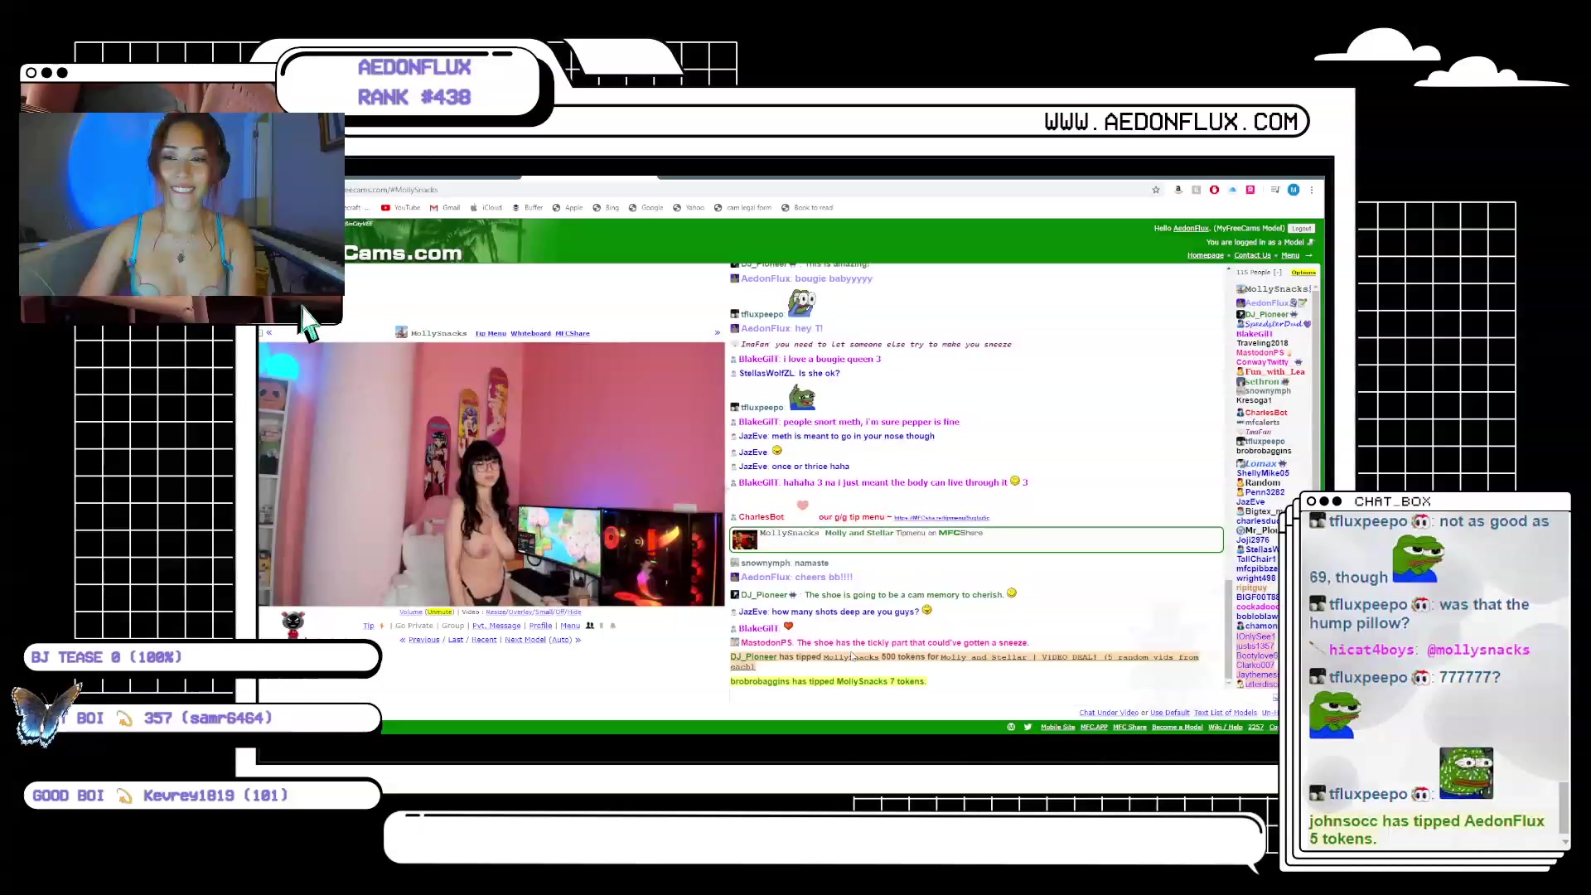Click the Logout button
This screenshot has width=1591, height=895.
pos(1302,229)
